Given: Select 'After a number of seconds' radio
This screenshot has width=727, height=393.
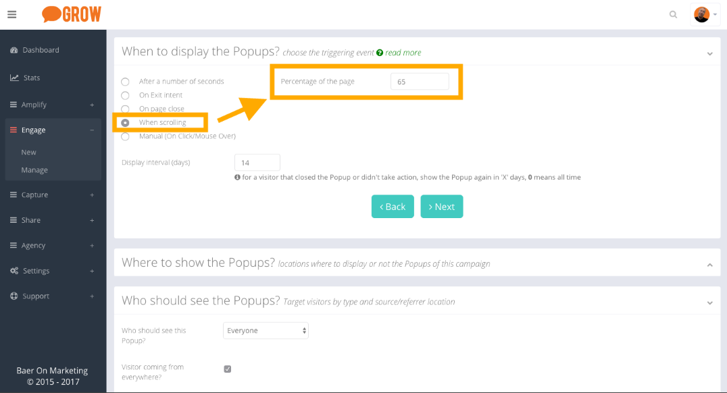Looking at the screenshot, I should [x=125, y=82].
